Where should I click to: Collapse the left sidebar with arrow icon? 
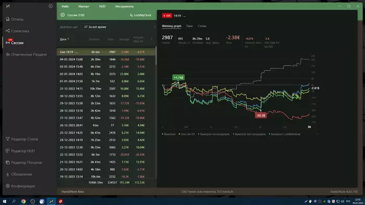click(51, 6)
